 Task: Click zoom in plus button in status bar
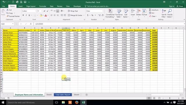[x=179, y=98]
